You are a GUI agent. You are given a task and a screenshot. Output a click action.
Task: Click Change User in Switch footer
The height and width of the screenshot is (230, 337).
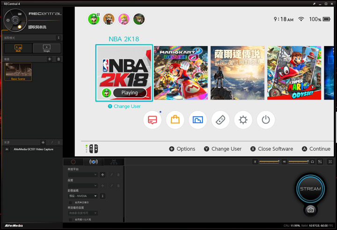tap(223, 149)
